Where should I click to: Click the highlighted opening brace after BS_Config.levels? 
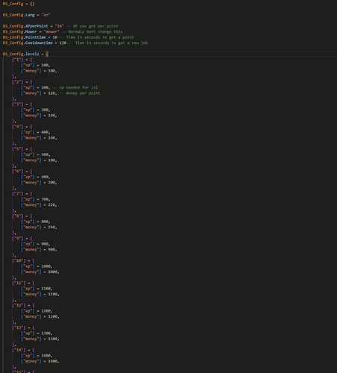pyautogui.click(x=47, y=54)
